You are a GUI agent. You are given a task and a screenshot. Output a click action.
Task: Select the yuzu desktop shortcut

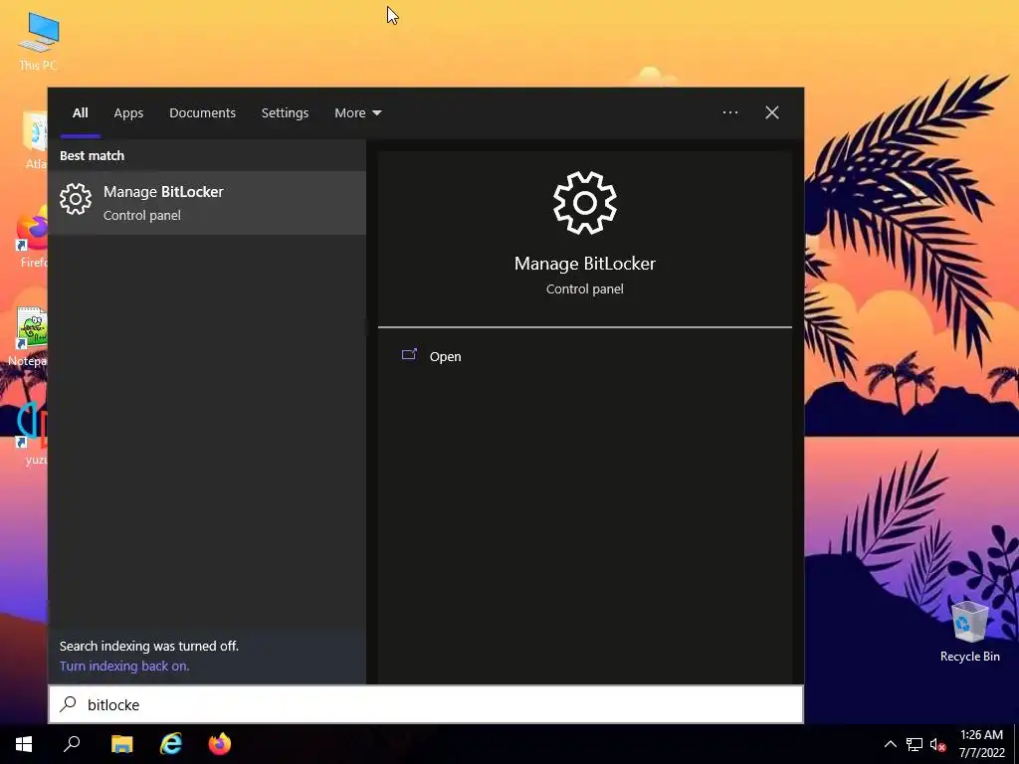click(x=33, y=434)
